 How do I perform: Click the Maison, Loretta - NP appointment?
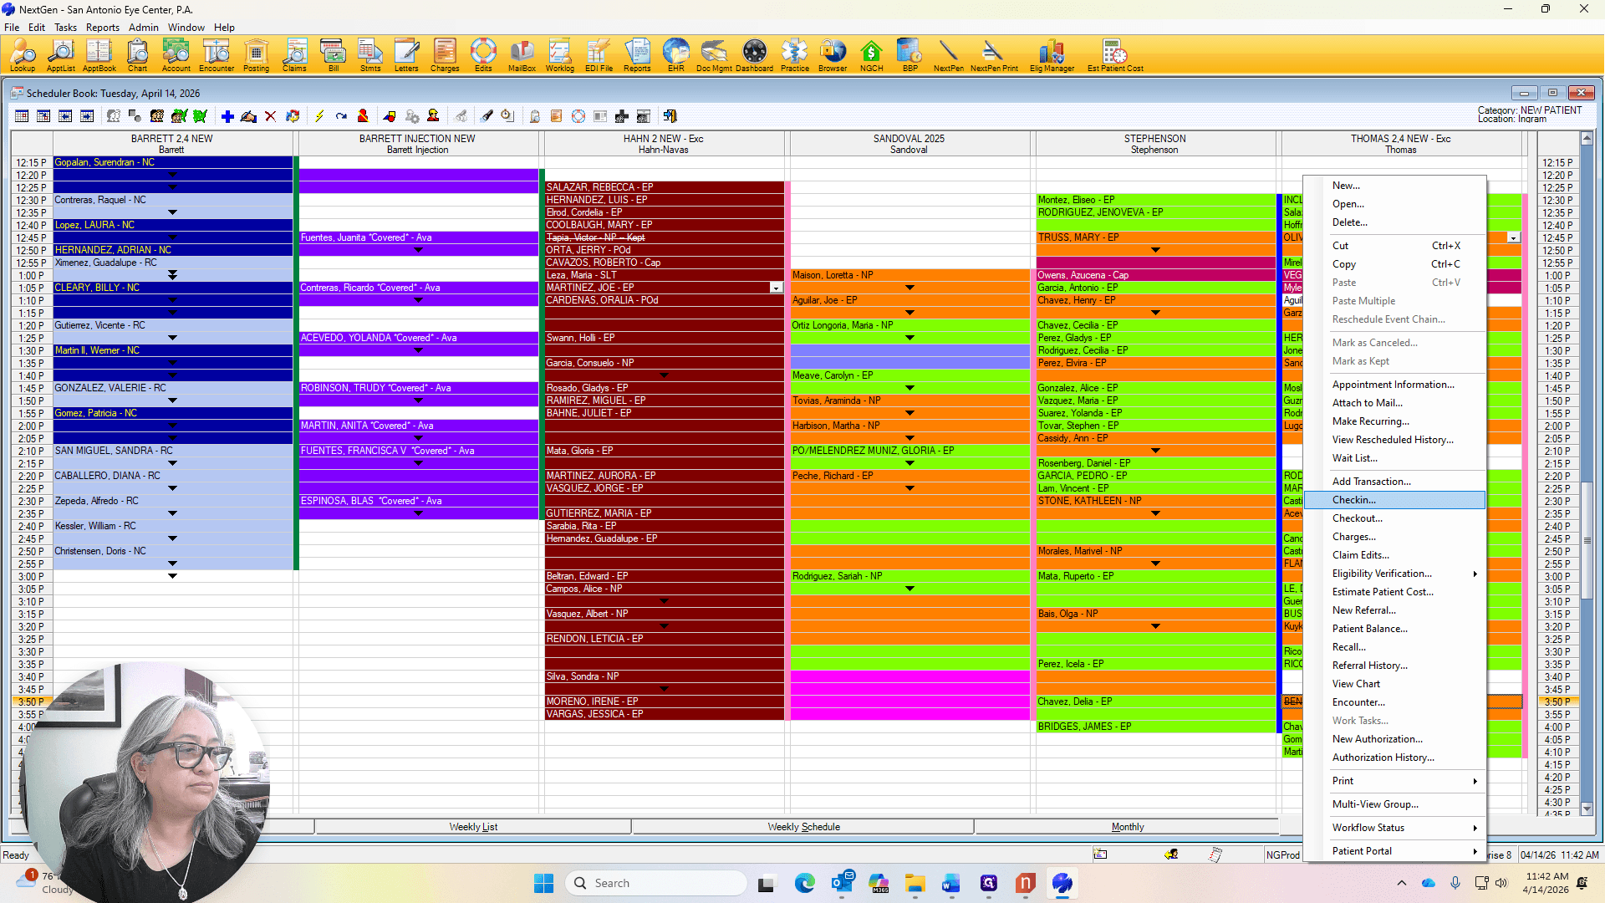[909, 275]
